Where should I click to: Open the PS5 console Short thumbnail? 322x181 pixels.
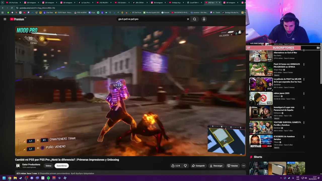click(277, 168)
